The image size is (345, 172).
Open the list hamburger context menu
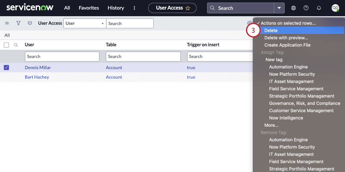point(7,23)
